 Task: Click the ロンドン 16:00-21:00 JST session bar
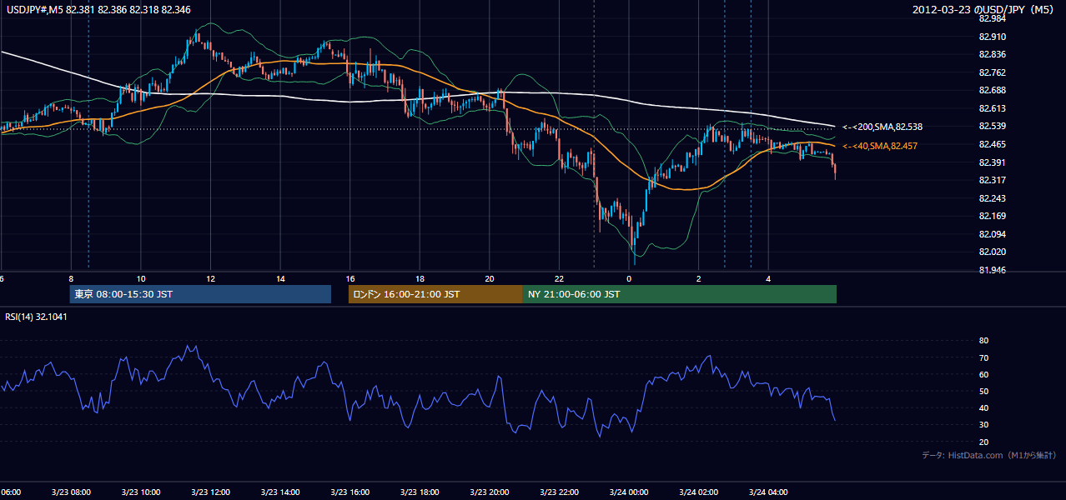coord(435,294)
